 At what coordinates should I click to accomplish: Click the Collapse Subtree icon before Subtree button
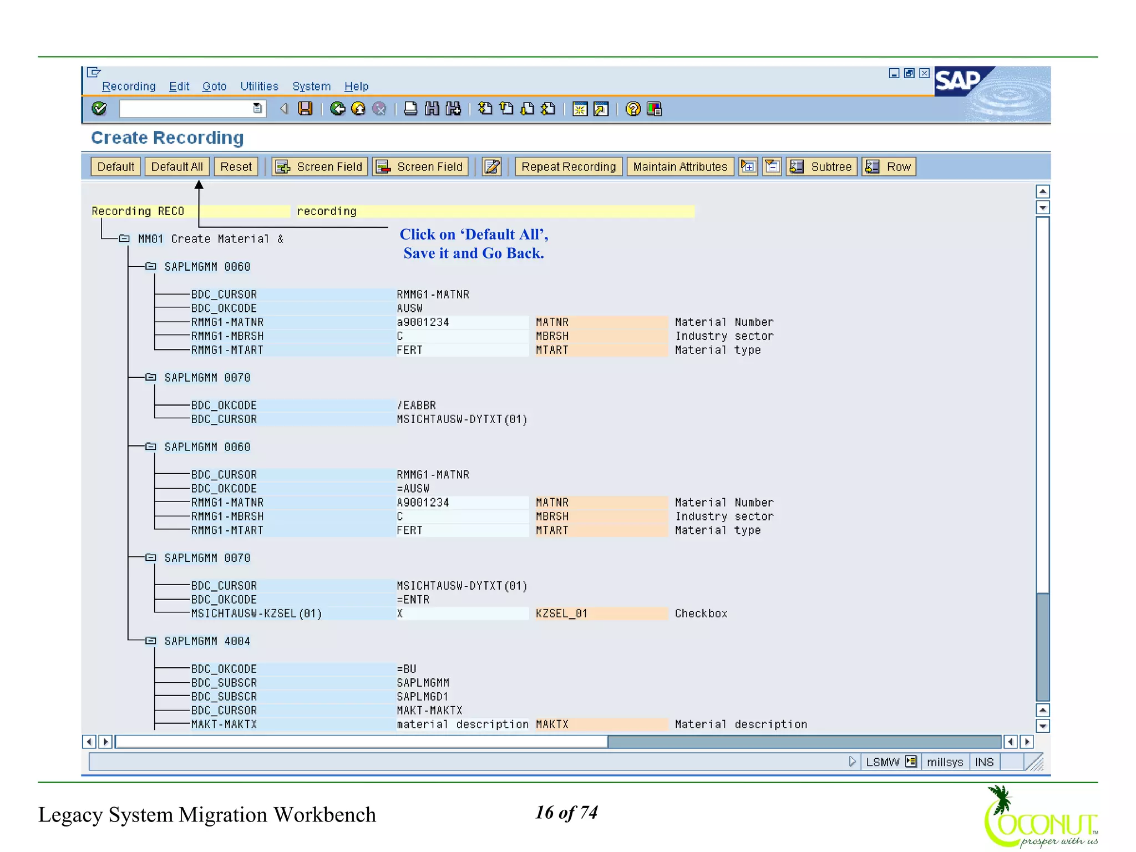pyautogui.click(x=772, y=166)
